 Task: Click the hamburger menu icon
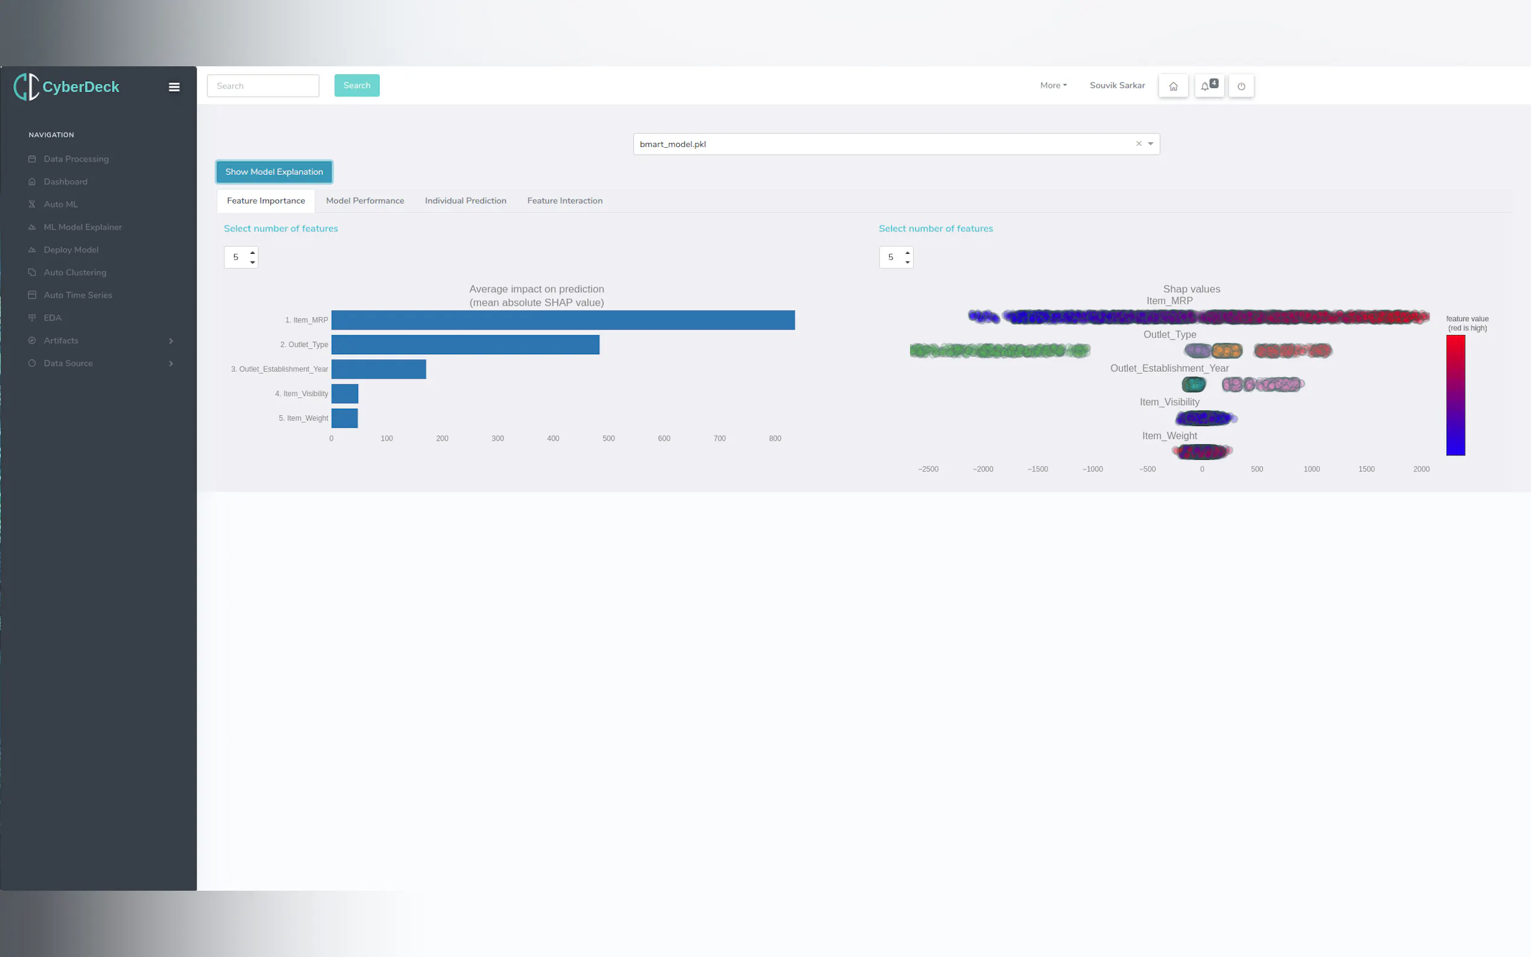[174, 87]
